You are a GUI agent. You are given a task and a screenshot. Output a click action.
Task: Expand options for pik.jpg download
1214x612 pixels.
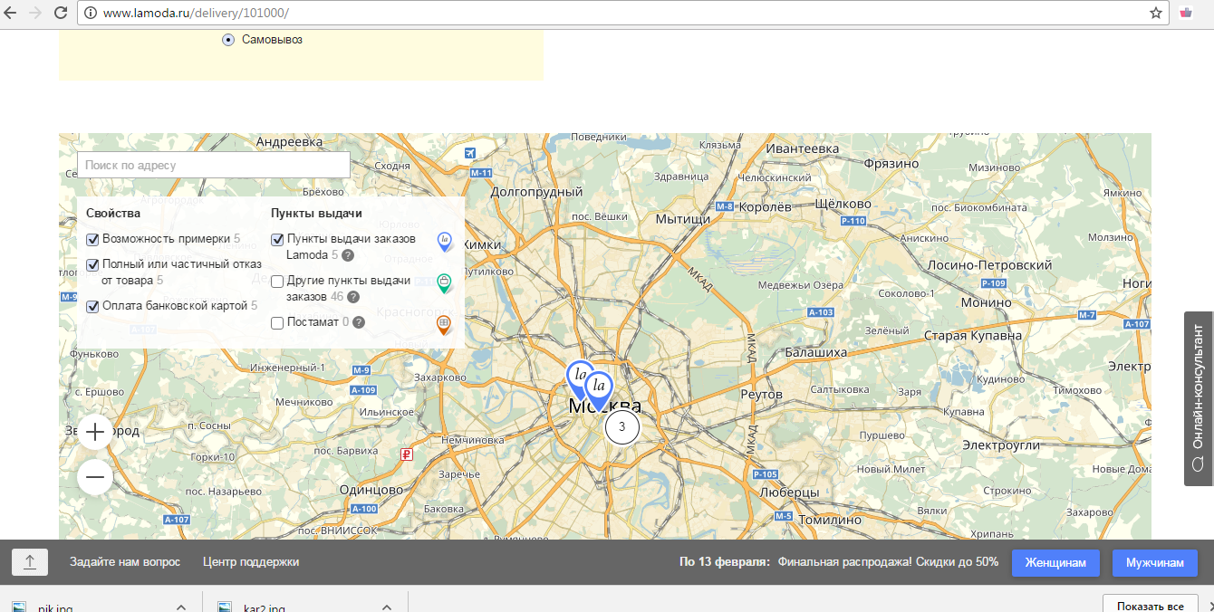(180, 607)
